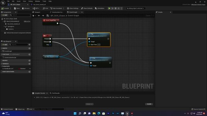Collapse the SpringArm component

(x=4, y=26)
